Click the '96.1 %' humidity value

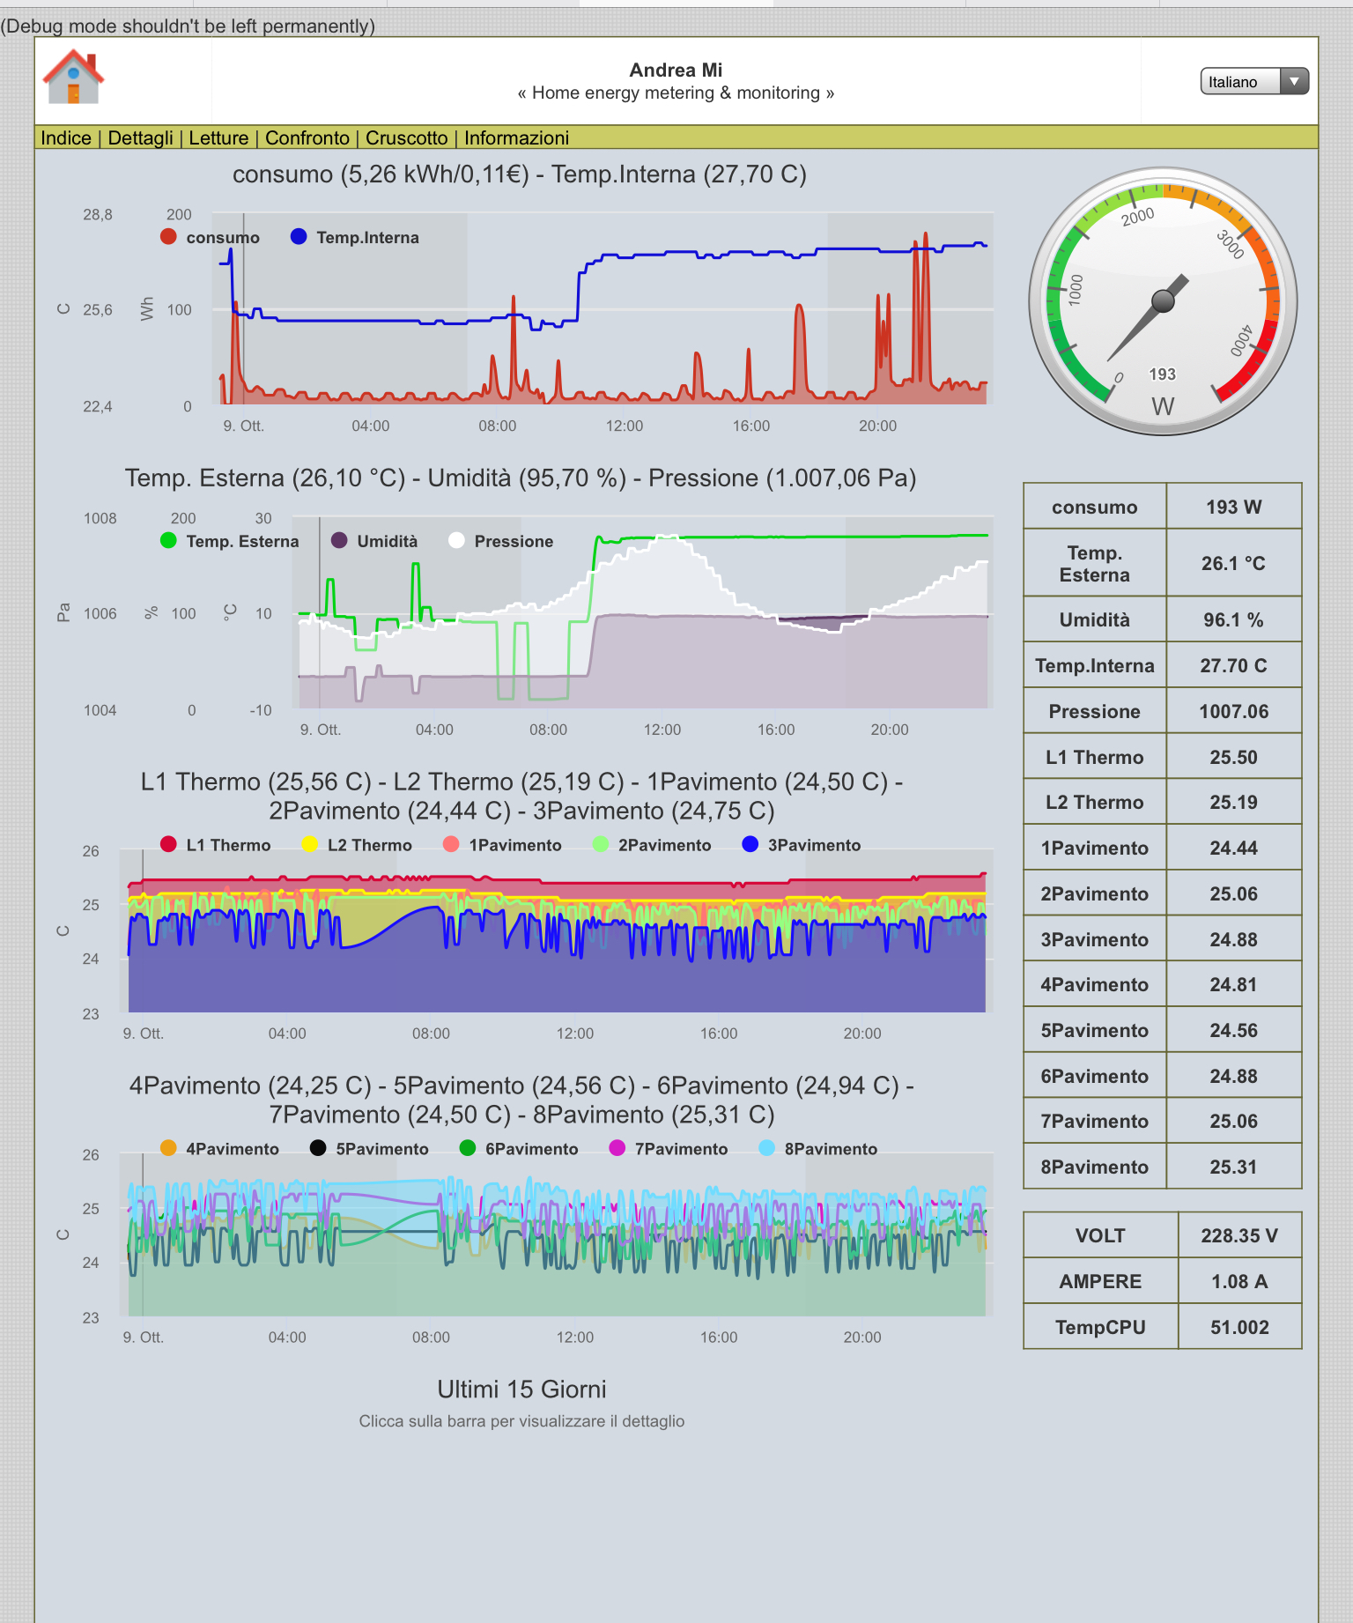[1234, 620]
